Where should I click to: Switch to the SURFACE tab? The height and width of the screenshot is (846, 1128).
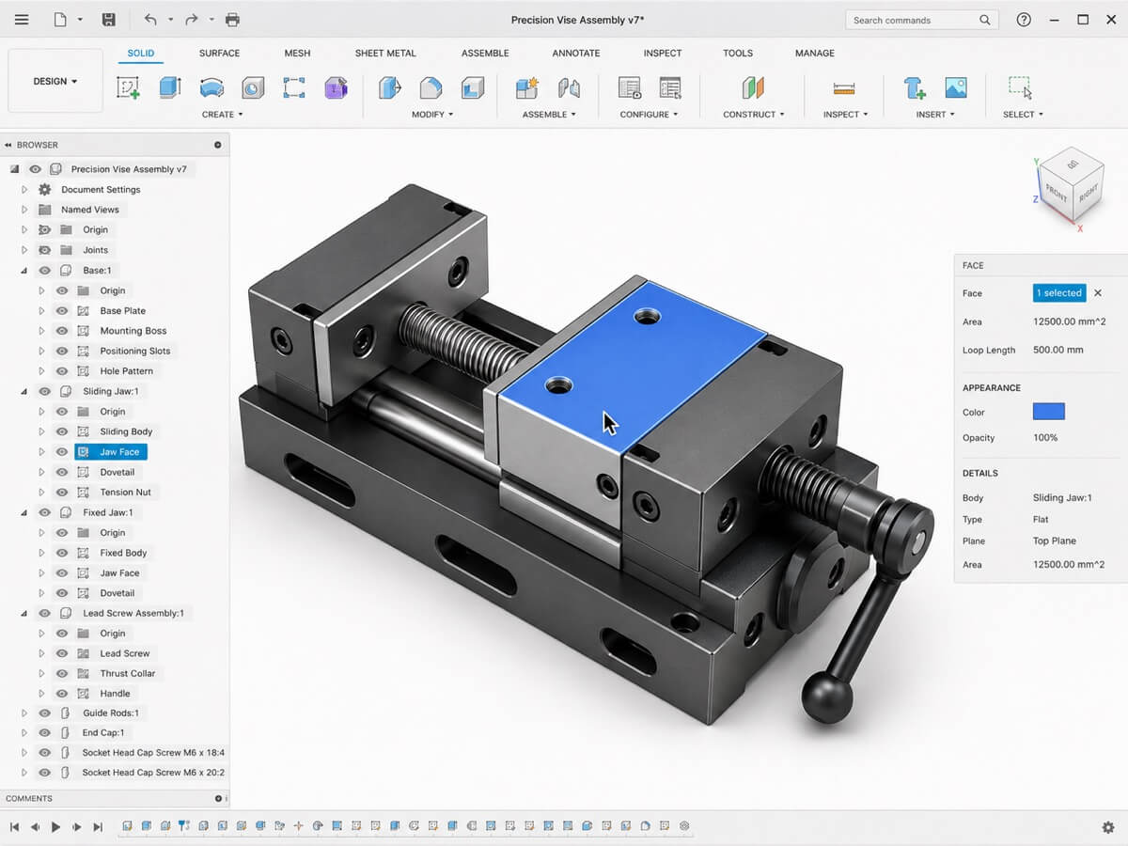pos(219,54)
